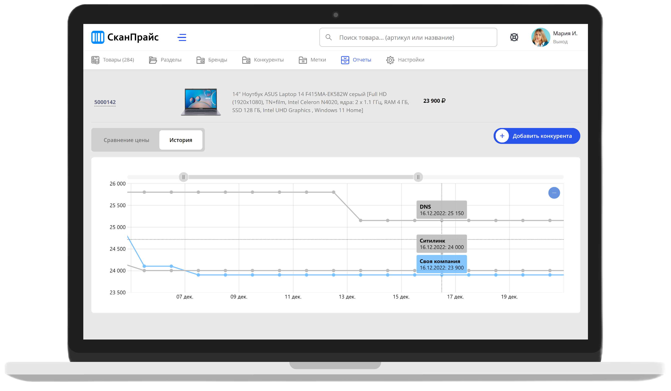Go to the Разделы section
Viewport: 671px width, 391px height.
[x=165, y=60]
